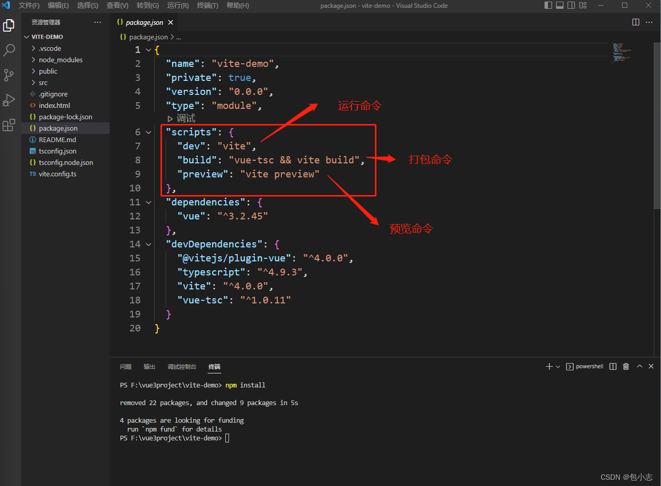Kill the terminal with the trash icon
This screenshot has width=661, height=486.
point(626,367)
